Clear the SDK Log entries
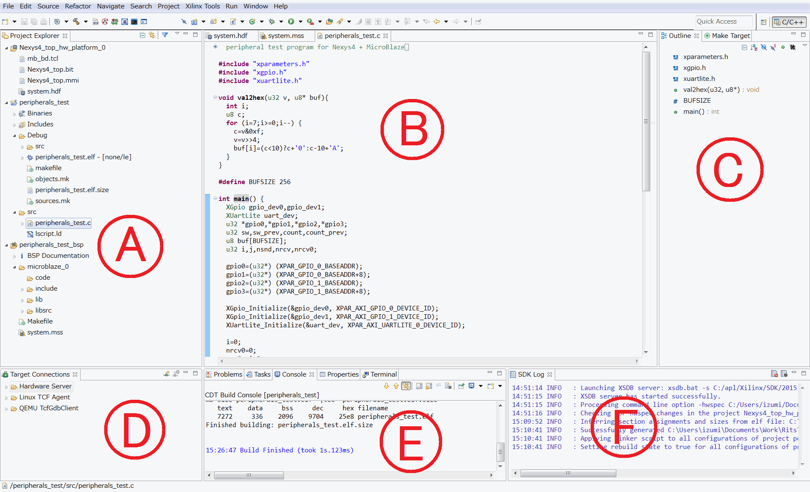This screenshot has width=810, height=492. (x=774, y=374)
